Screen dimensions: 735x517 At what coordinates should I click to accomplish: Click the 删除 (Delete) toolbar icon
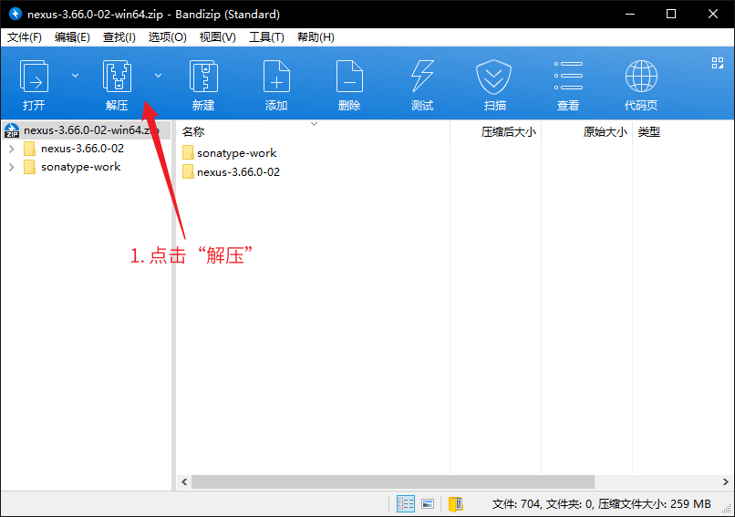tap(349, 77)
